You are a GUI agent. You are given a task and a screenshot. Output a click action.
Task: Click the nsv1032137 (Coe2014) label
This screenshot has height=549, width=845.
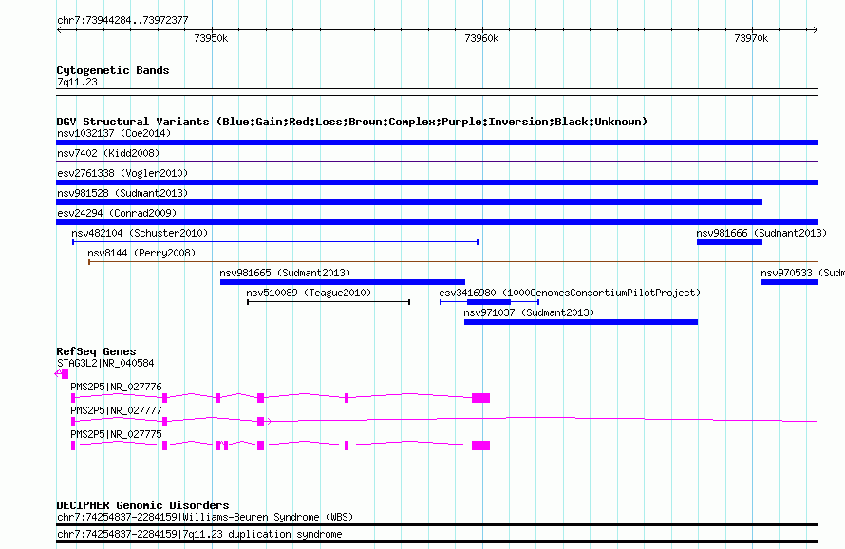[x=114, y=133]
